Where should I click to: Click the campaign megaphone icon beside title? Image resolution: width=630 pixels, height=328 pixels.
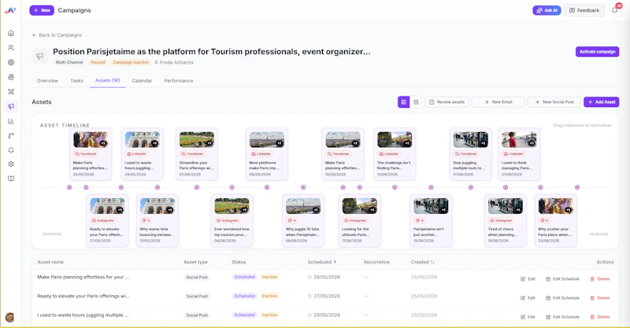click(40, 56)
